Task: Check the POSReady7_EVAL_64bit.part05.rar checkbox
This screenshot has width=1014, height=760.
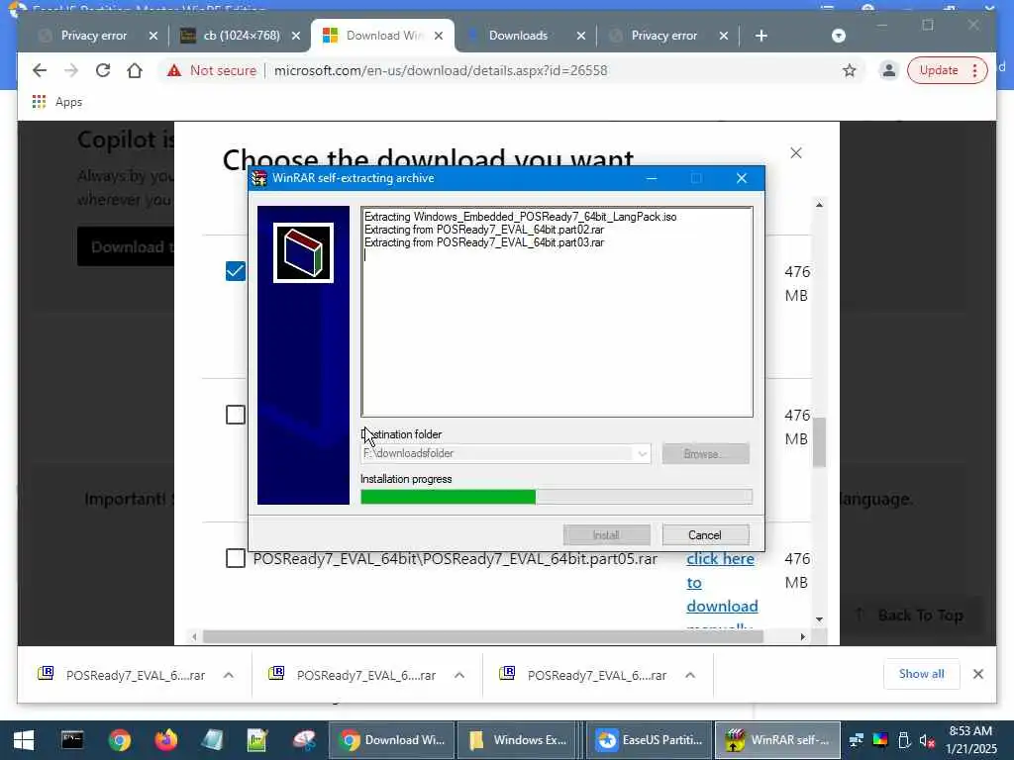Action: pos(236,558)
